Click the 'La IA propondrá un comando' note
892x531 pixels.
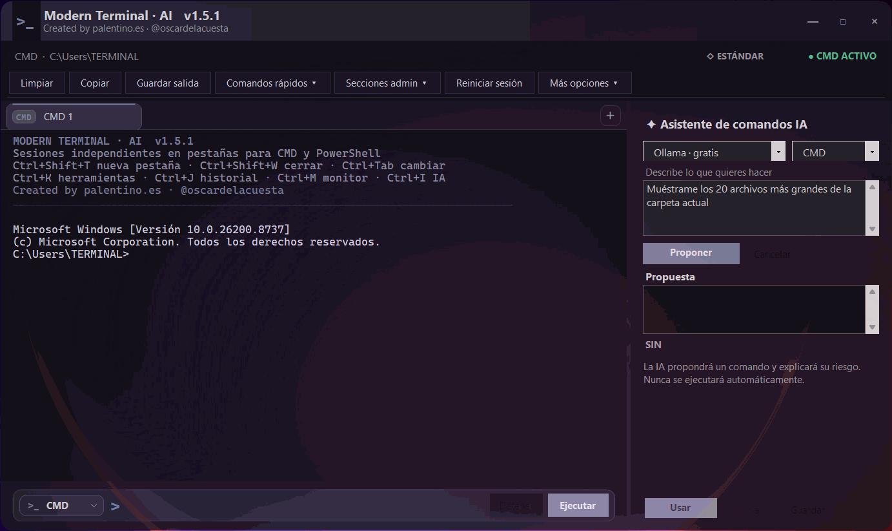752,373
